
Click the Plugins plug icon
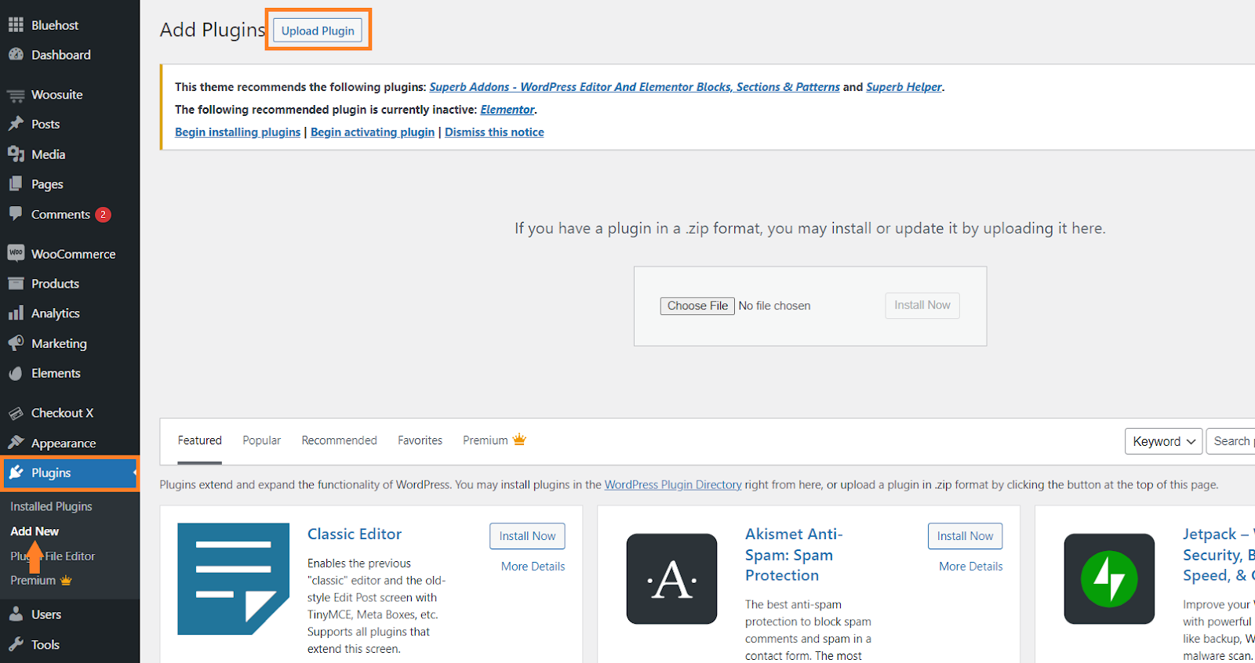(x=16, y=473)
